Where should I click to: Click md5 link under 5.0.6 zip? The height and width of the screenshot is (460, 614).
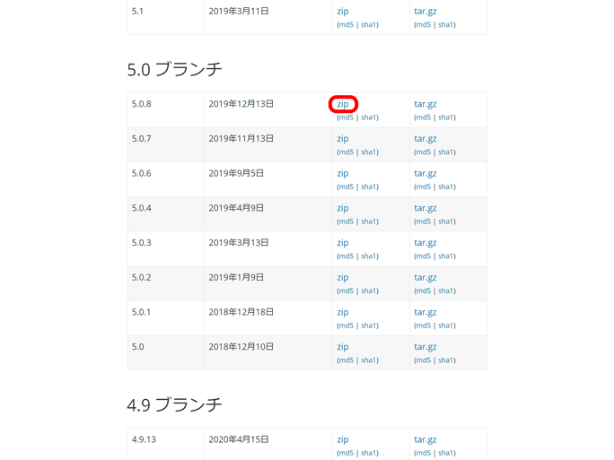coord(346,187)
